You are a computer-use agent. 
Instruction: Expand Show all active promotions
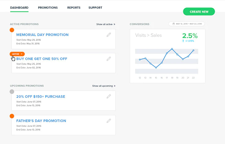click(x=106, y=24)
